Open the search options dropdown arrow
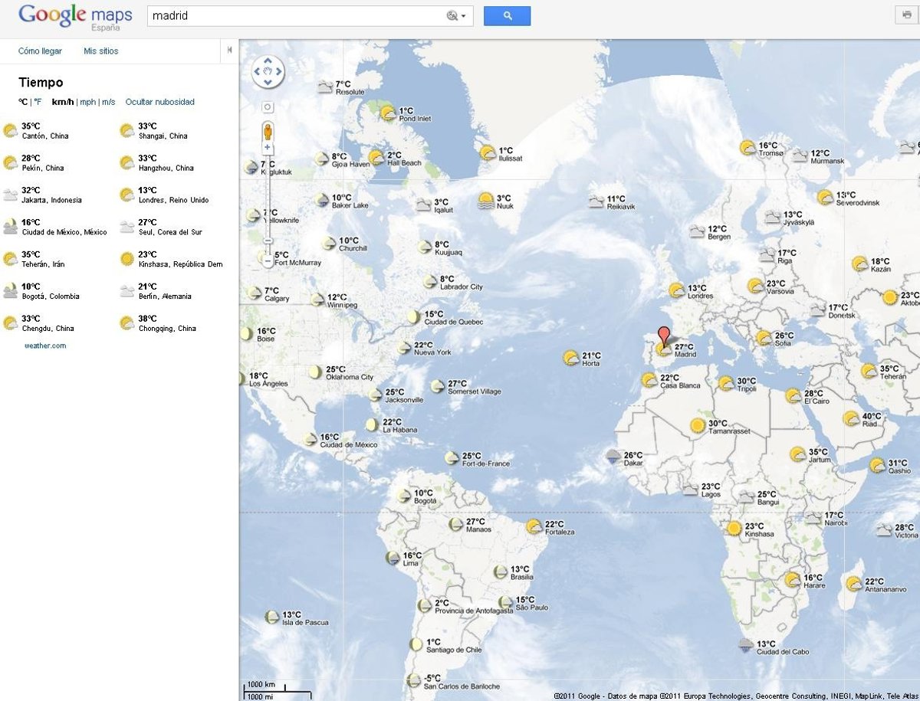The width and height of the screenshot is (920, 701). pos(463,16)
